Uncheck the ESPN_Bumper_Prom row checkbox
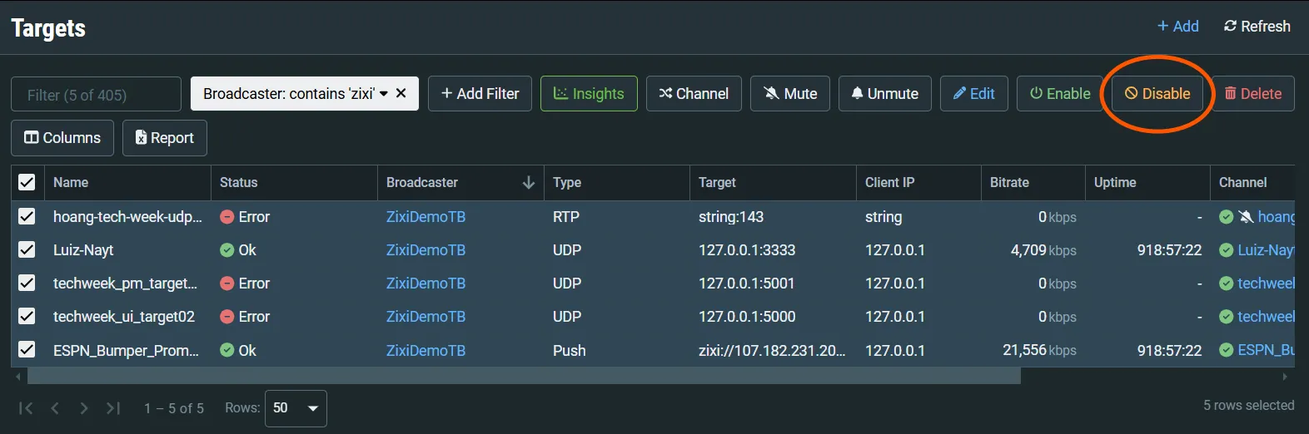Screen dimensions: 1309x434 [x=27, y=350]
